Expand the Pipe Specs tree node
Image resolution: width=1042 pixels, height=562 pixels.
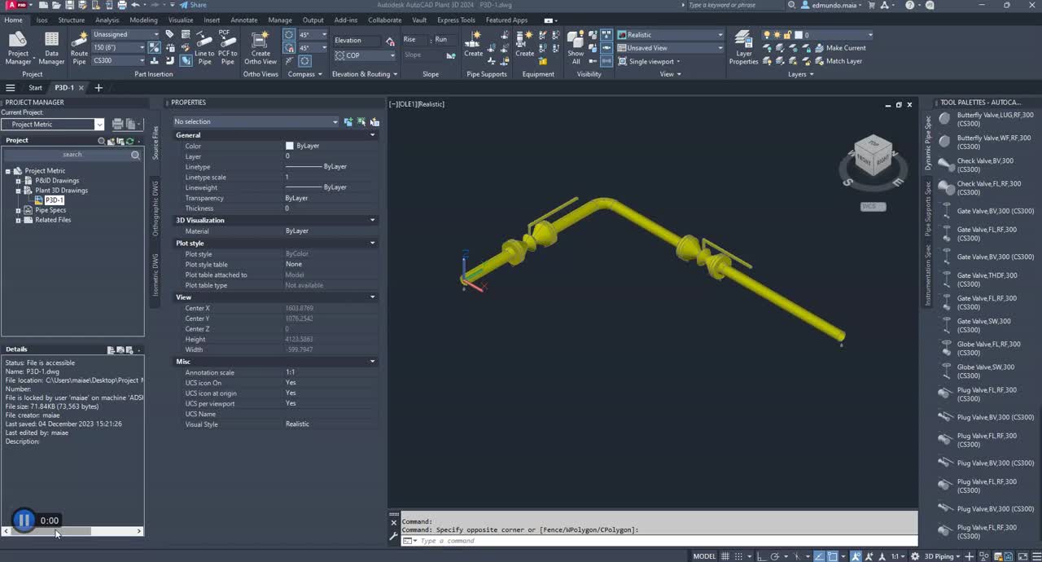pyautogui.click(x=18, y=210)
